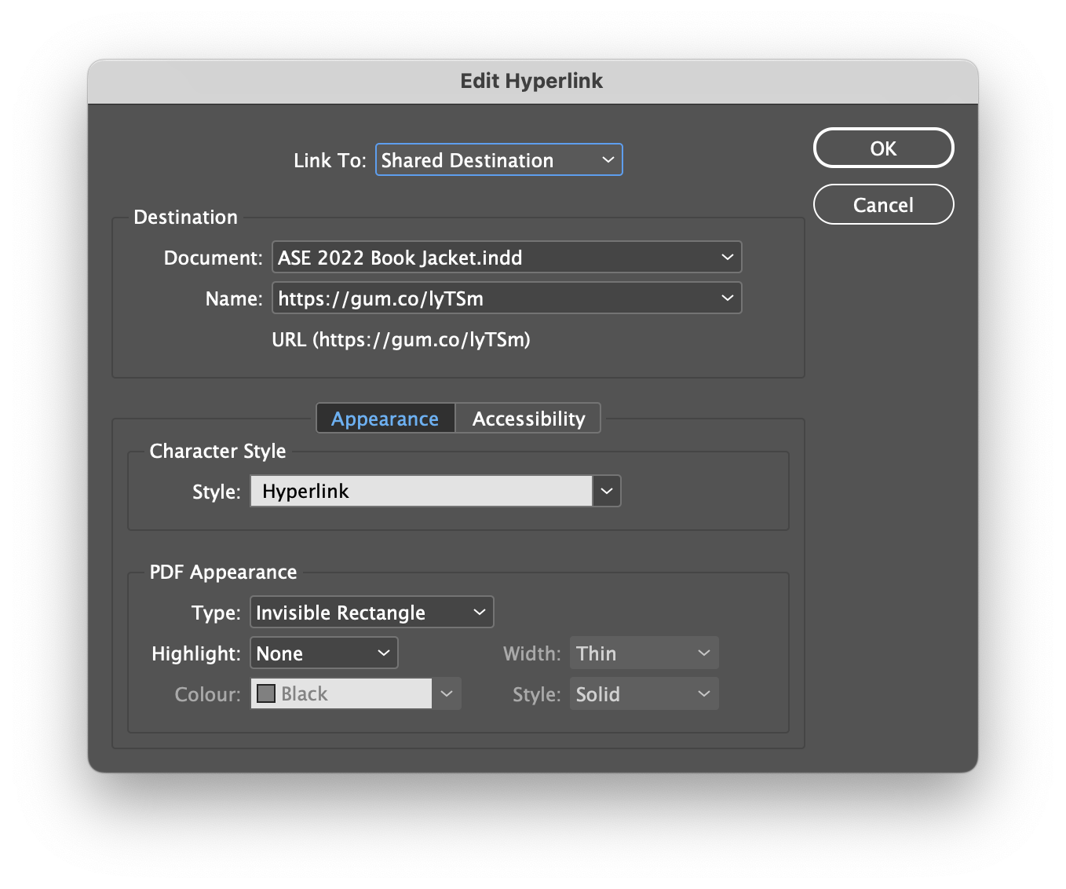This screenshot has height=889, width=1066.
Task: Click the chevron on the Shared Destination field
Action: coord(608,159)
